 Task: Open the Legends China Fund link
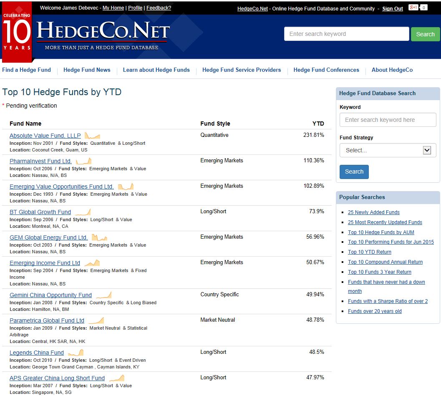(37, 353)
